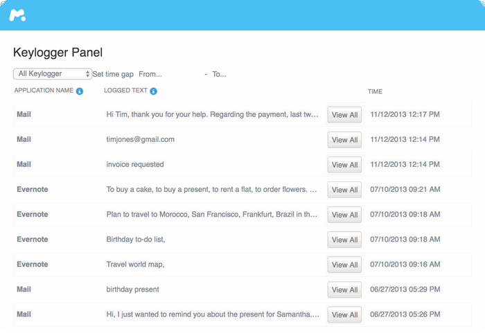View All for timjones@gmail.com entry
Viewport: 485px width, 333px height.
click(344, 140)
